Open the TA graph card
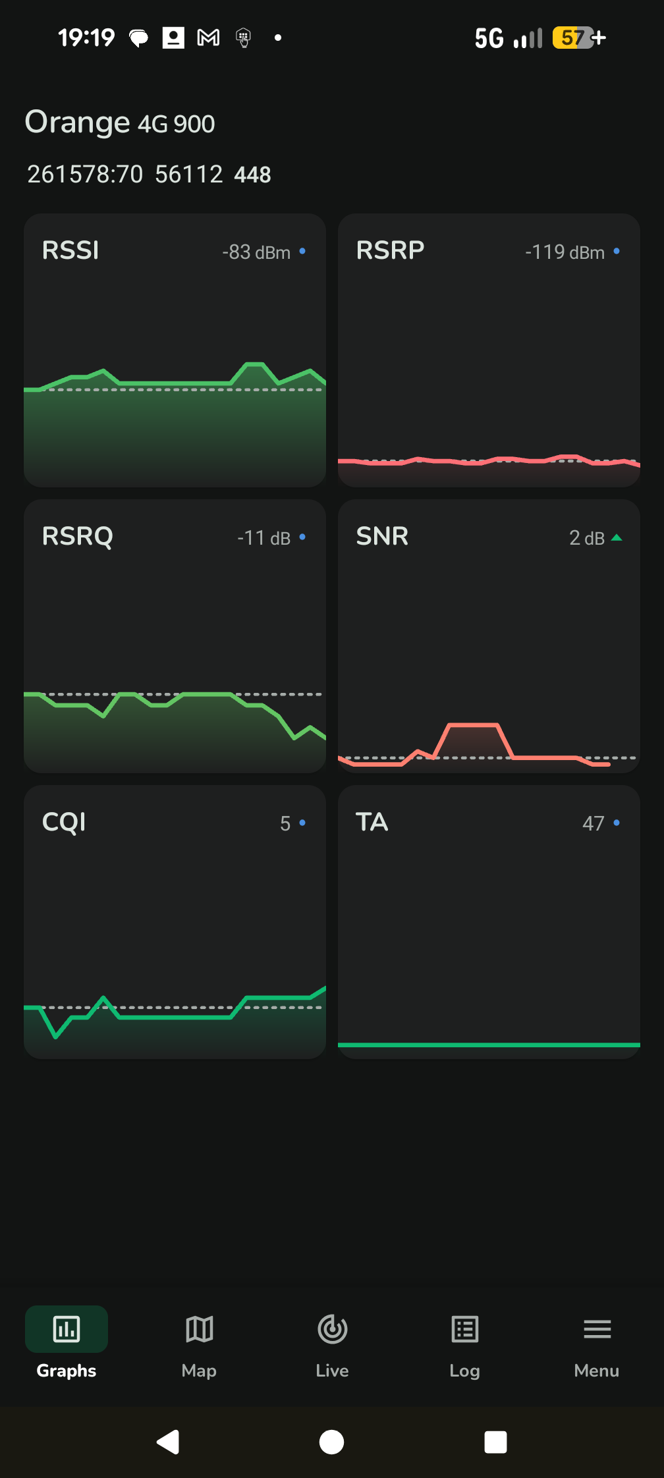The height and width of the screenshot is (1478, 664). point(489,922)
